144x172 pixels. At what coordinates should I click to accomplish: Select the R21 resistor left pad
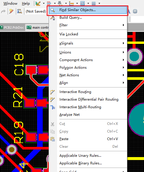pos(30,103)
